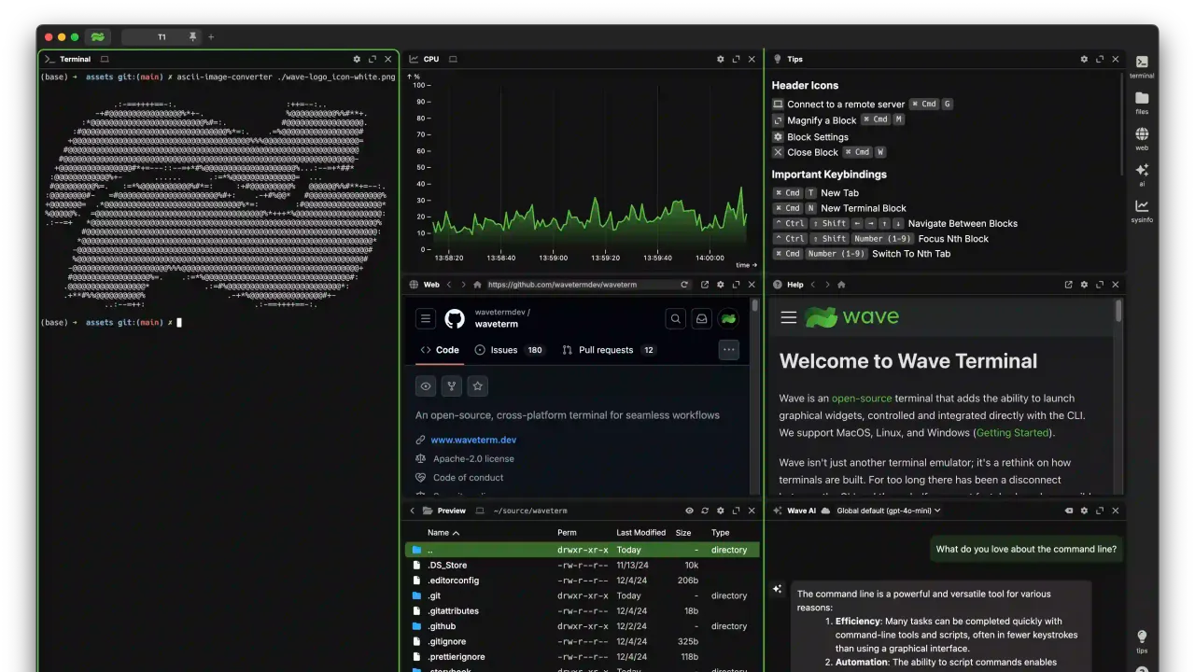Refresh the Preview block directory
This screenshot has height=672, width=1195.
click(x=705, y=511)
